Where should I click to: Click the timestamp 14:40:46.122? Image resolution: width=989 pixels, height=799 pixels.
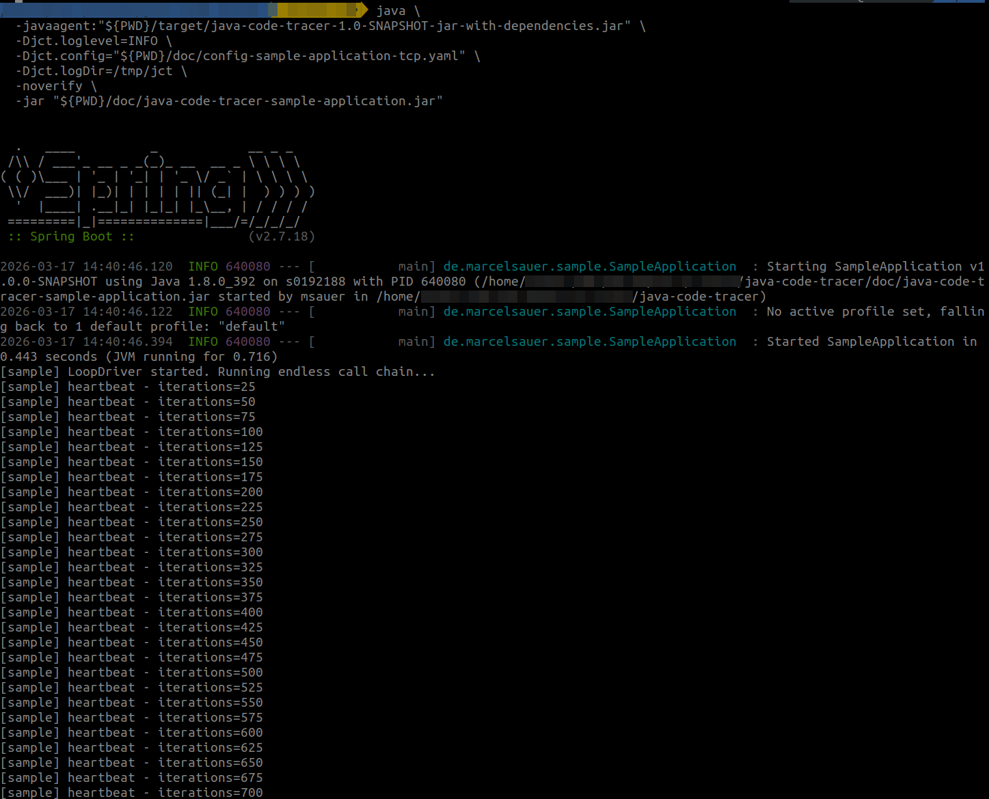point(128,312)
